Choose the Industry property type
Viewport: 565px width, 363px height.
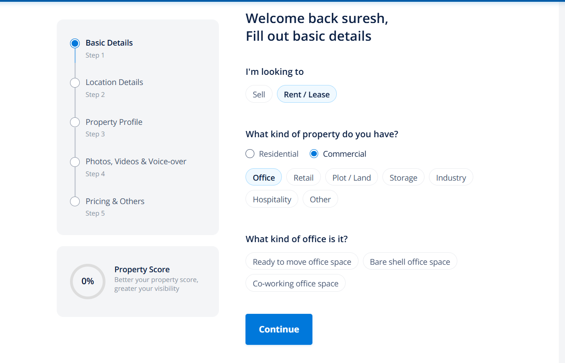pos(451,178)
